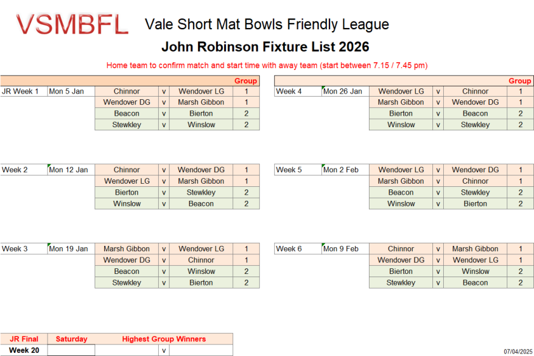Click the Highest Group Winners header
Screen dimensions: 534x356
[164, 339]
